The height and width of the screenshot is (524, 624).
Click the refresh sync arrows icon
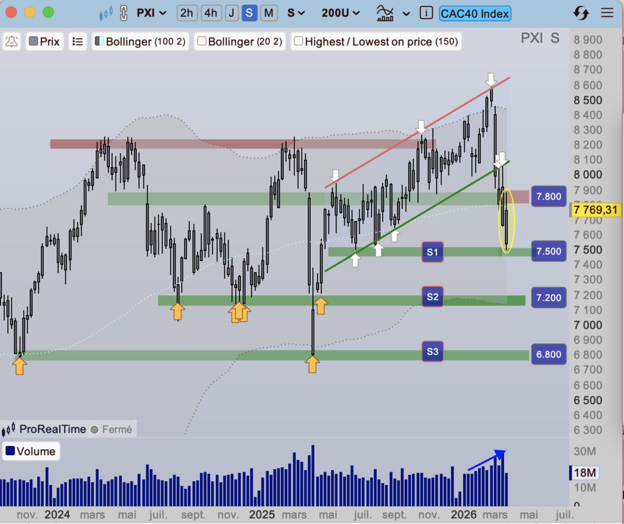581,13
